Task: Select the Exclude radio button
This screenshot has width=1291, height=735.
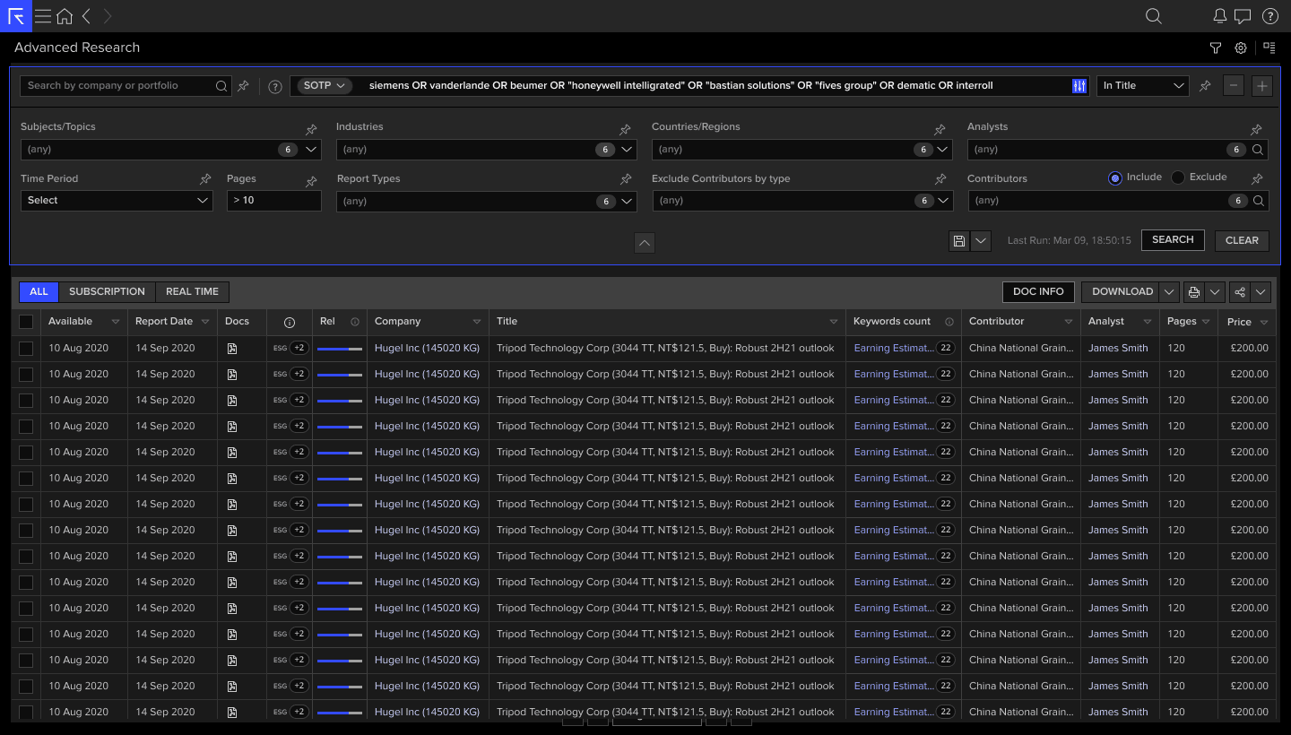Action: pyautogui.click(x=1178, y=177)
